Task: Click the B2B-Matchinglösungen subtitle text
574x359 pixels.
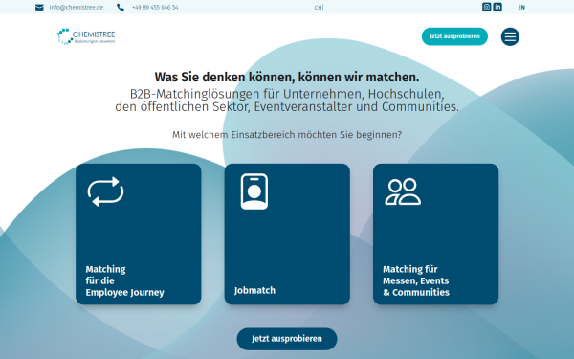Action: pos(287,101)
